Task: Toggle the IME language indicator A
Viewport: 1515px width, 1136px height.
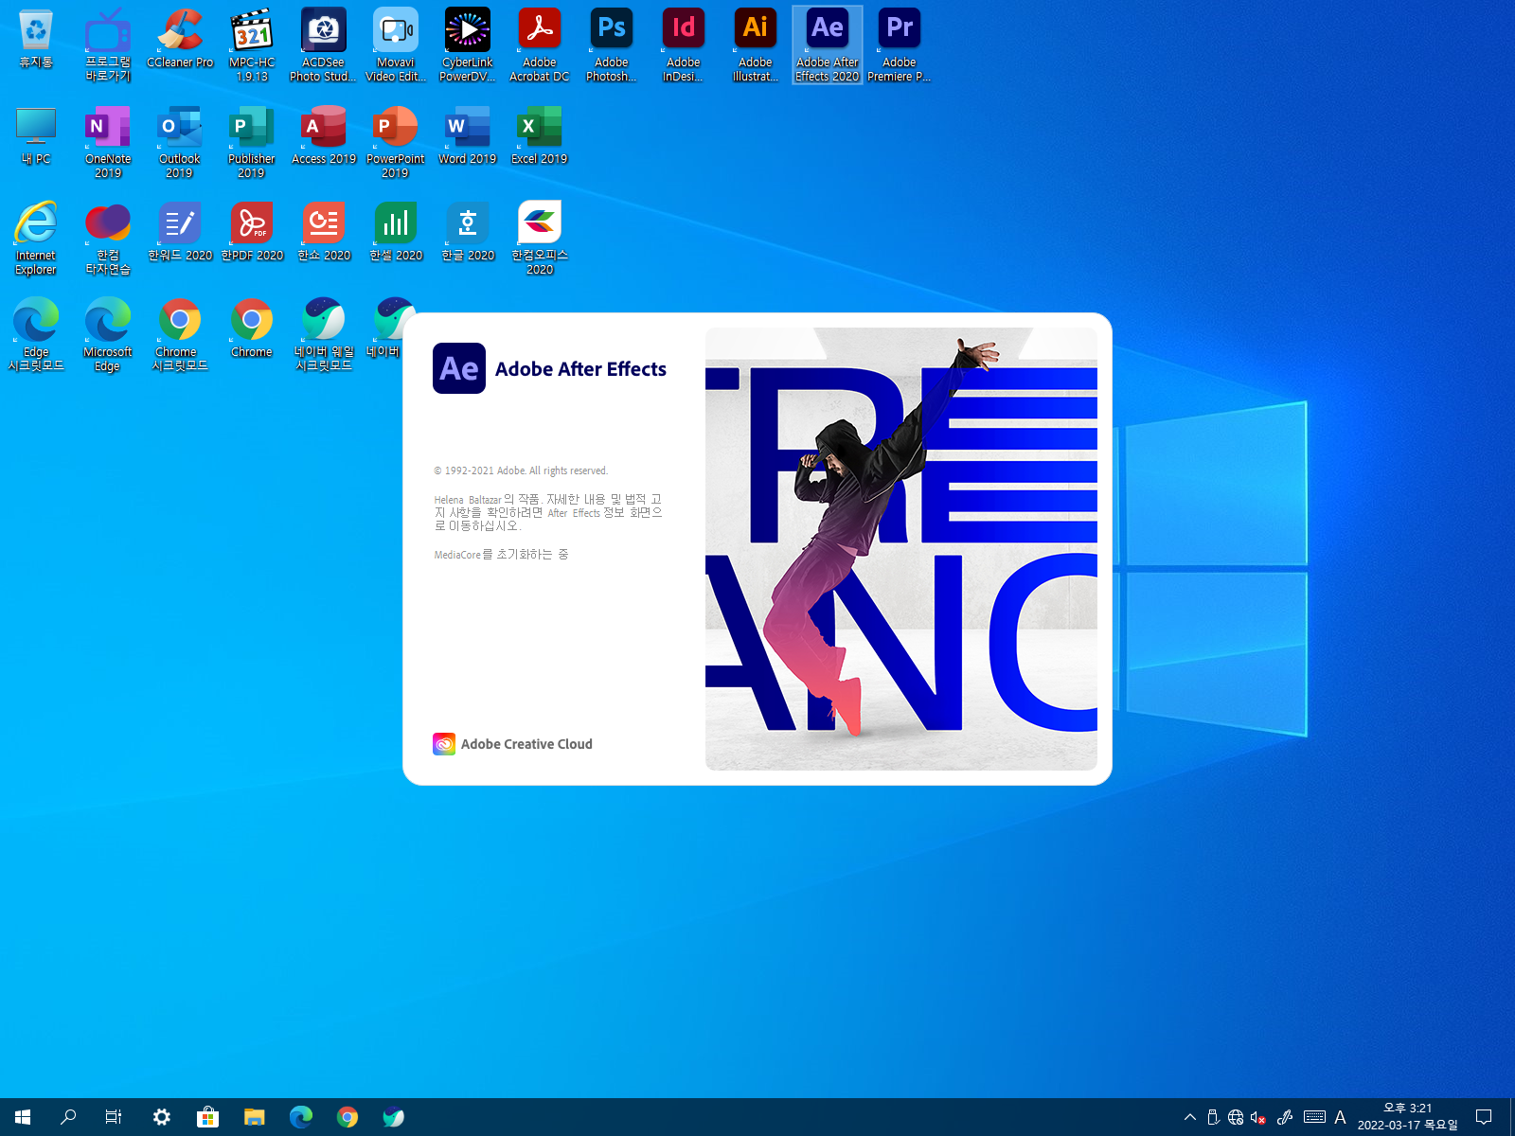Action: click(x=1340, y=1117)
